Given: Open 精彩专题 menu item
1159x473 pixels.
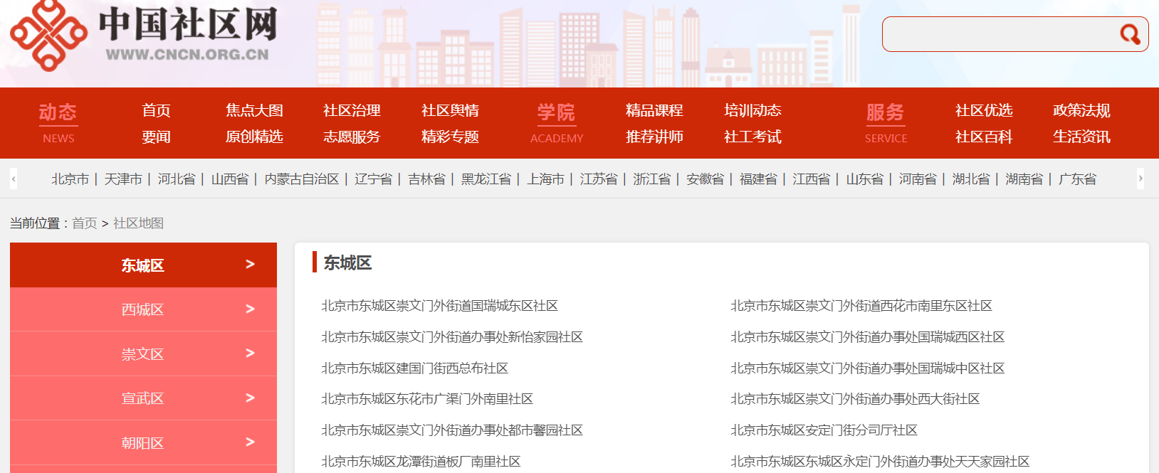Looking at the screenshot, I should 450,137.
